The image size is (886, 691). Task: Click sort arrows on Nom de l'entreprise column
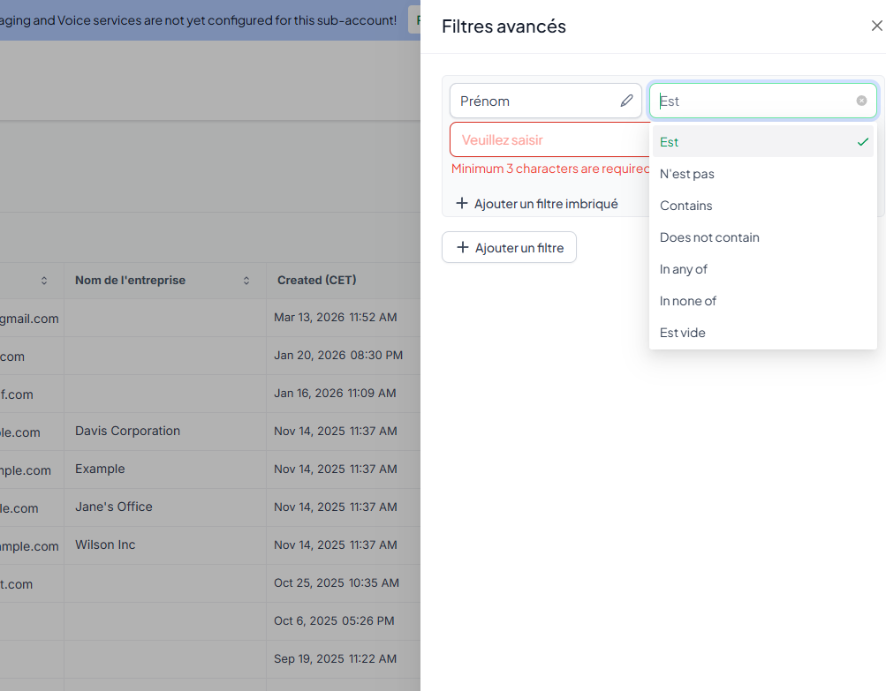(246, 281)
